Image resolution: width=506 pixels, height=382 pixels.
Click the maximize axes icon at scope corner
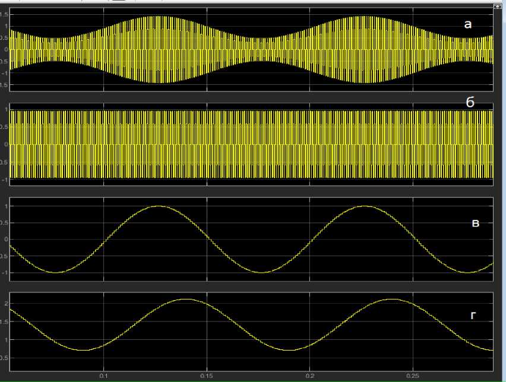pyautogui.click(x=497, y=7)
